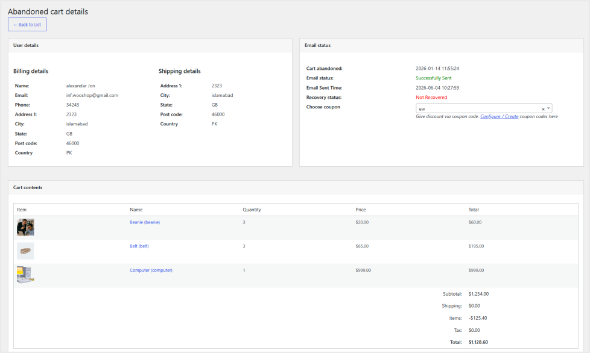Open the Computer (computer) product link
This screenshot has height=353, width=590.
151,270
